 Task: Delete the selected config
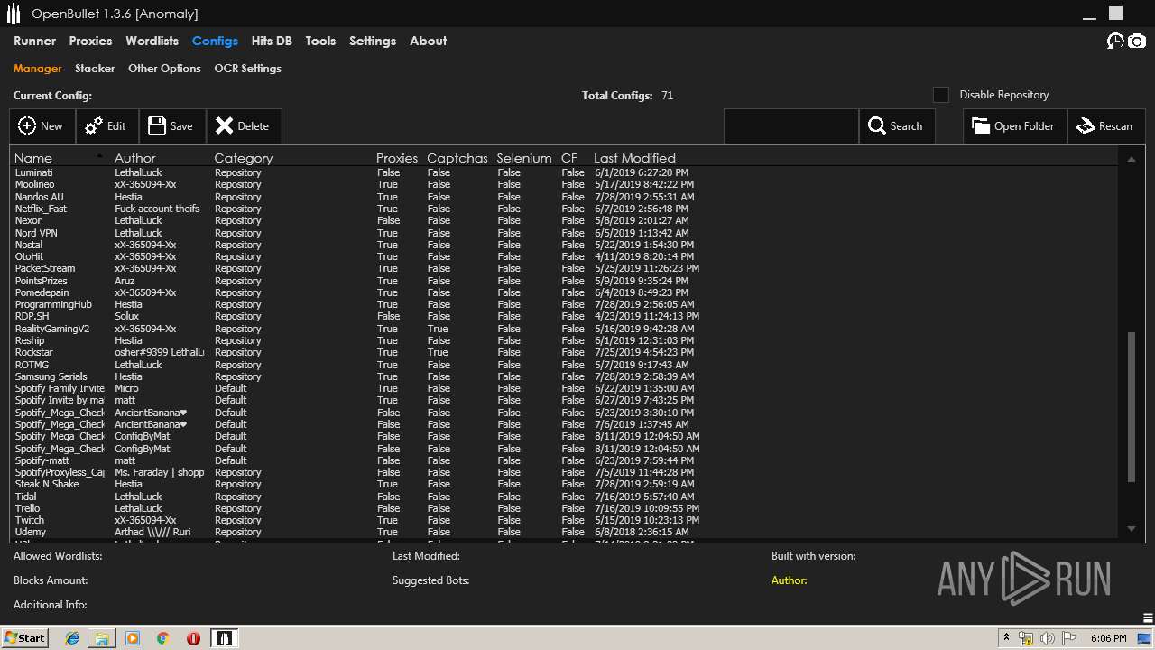(244, 126)
